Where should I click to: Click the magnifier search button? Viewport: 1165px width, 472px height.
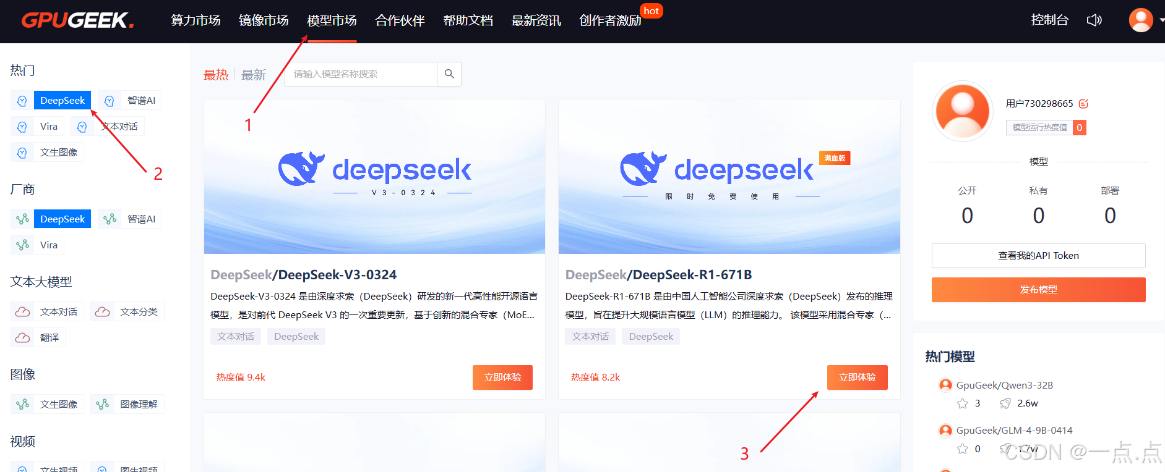[449, 74]
